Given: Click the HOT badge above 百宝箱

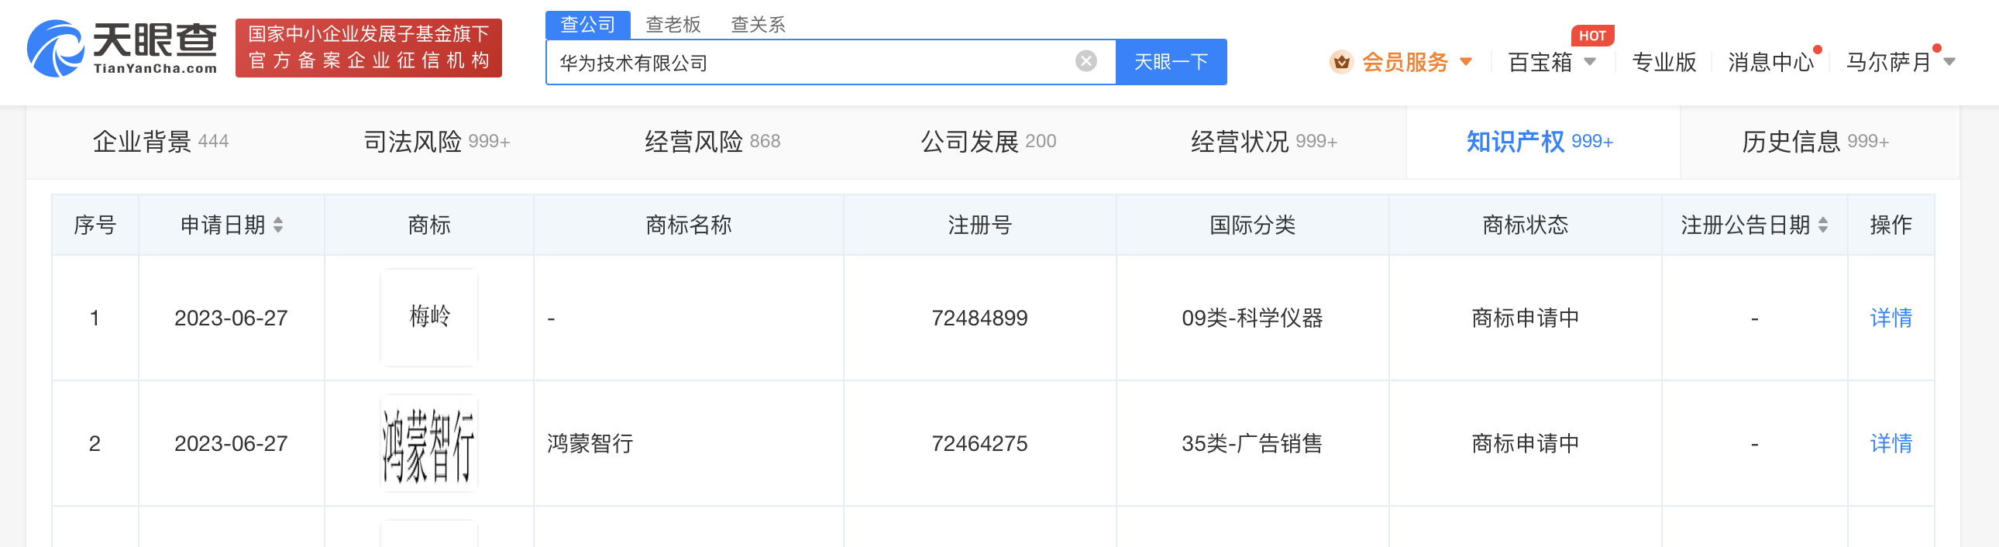Looking at the screenshot, I should 1592,36.
